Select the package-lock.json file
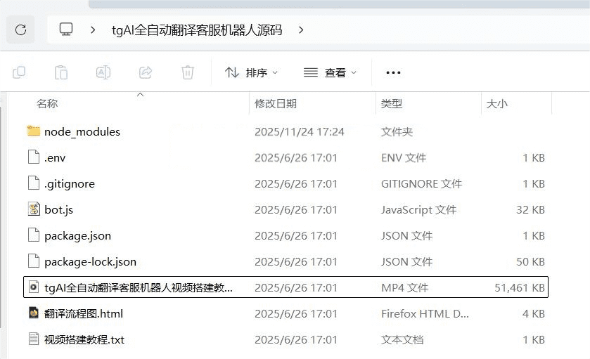The image size is (590, 359). [90, 261]
